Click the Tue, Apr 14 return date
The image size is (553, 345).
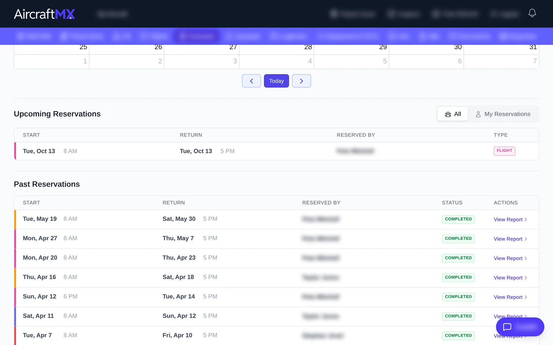(x=179, y=296)
